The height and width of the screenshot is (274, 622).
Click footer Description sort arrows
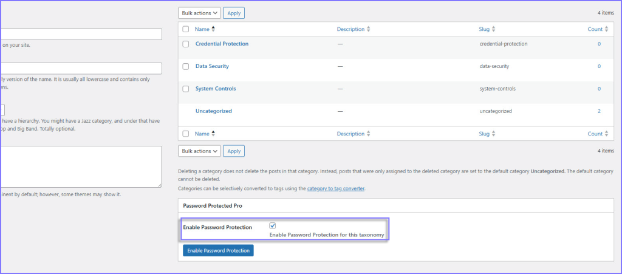click(369, 134)
